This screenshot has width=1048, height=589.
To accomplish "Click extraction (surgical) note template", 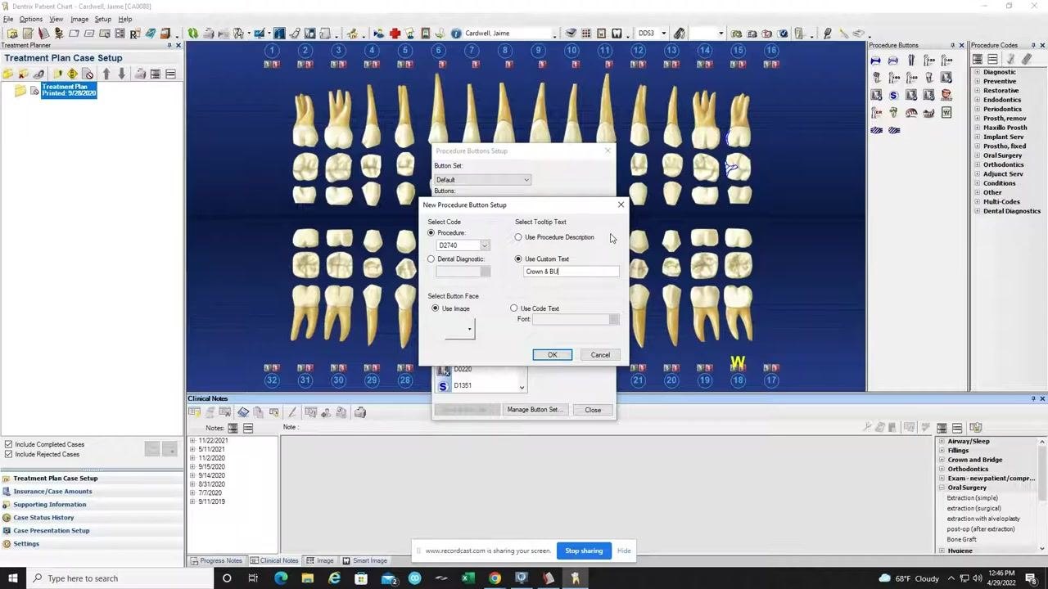I will 974,508.
